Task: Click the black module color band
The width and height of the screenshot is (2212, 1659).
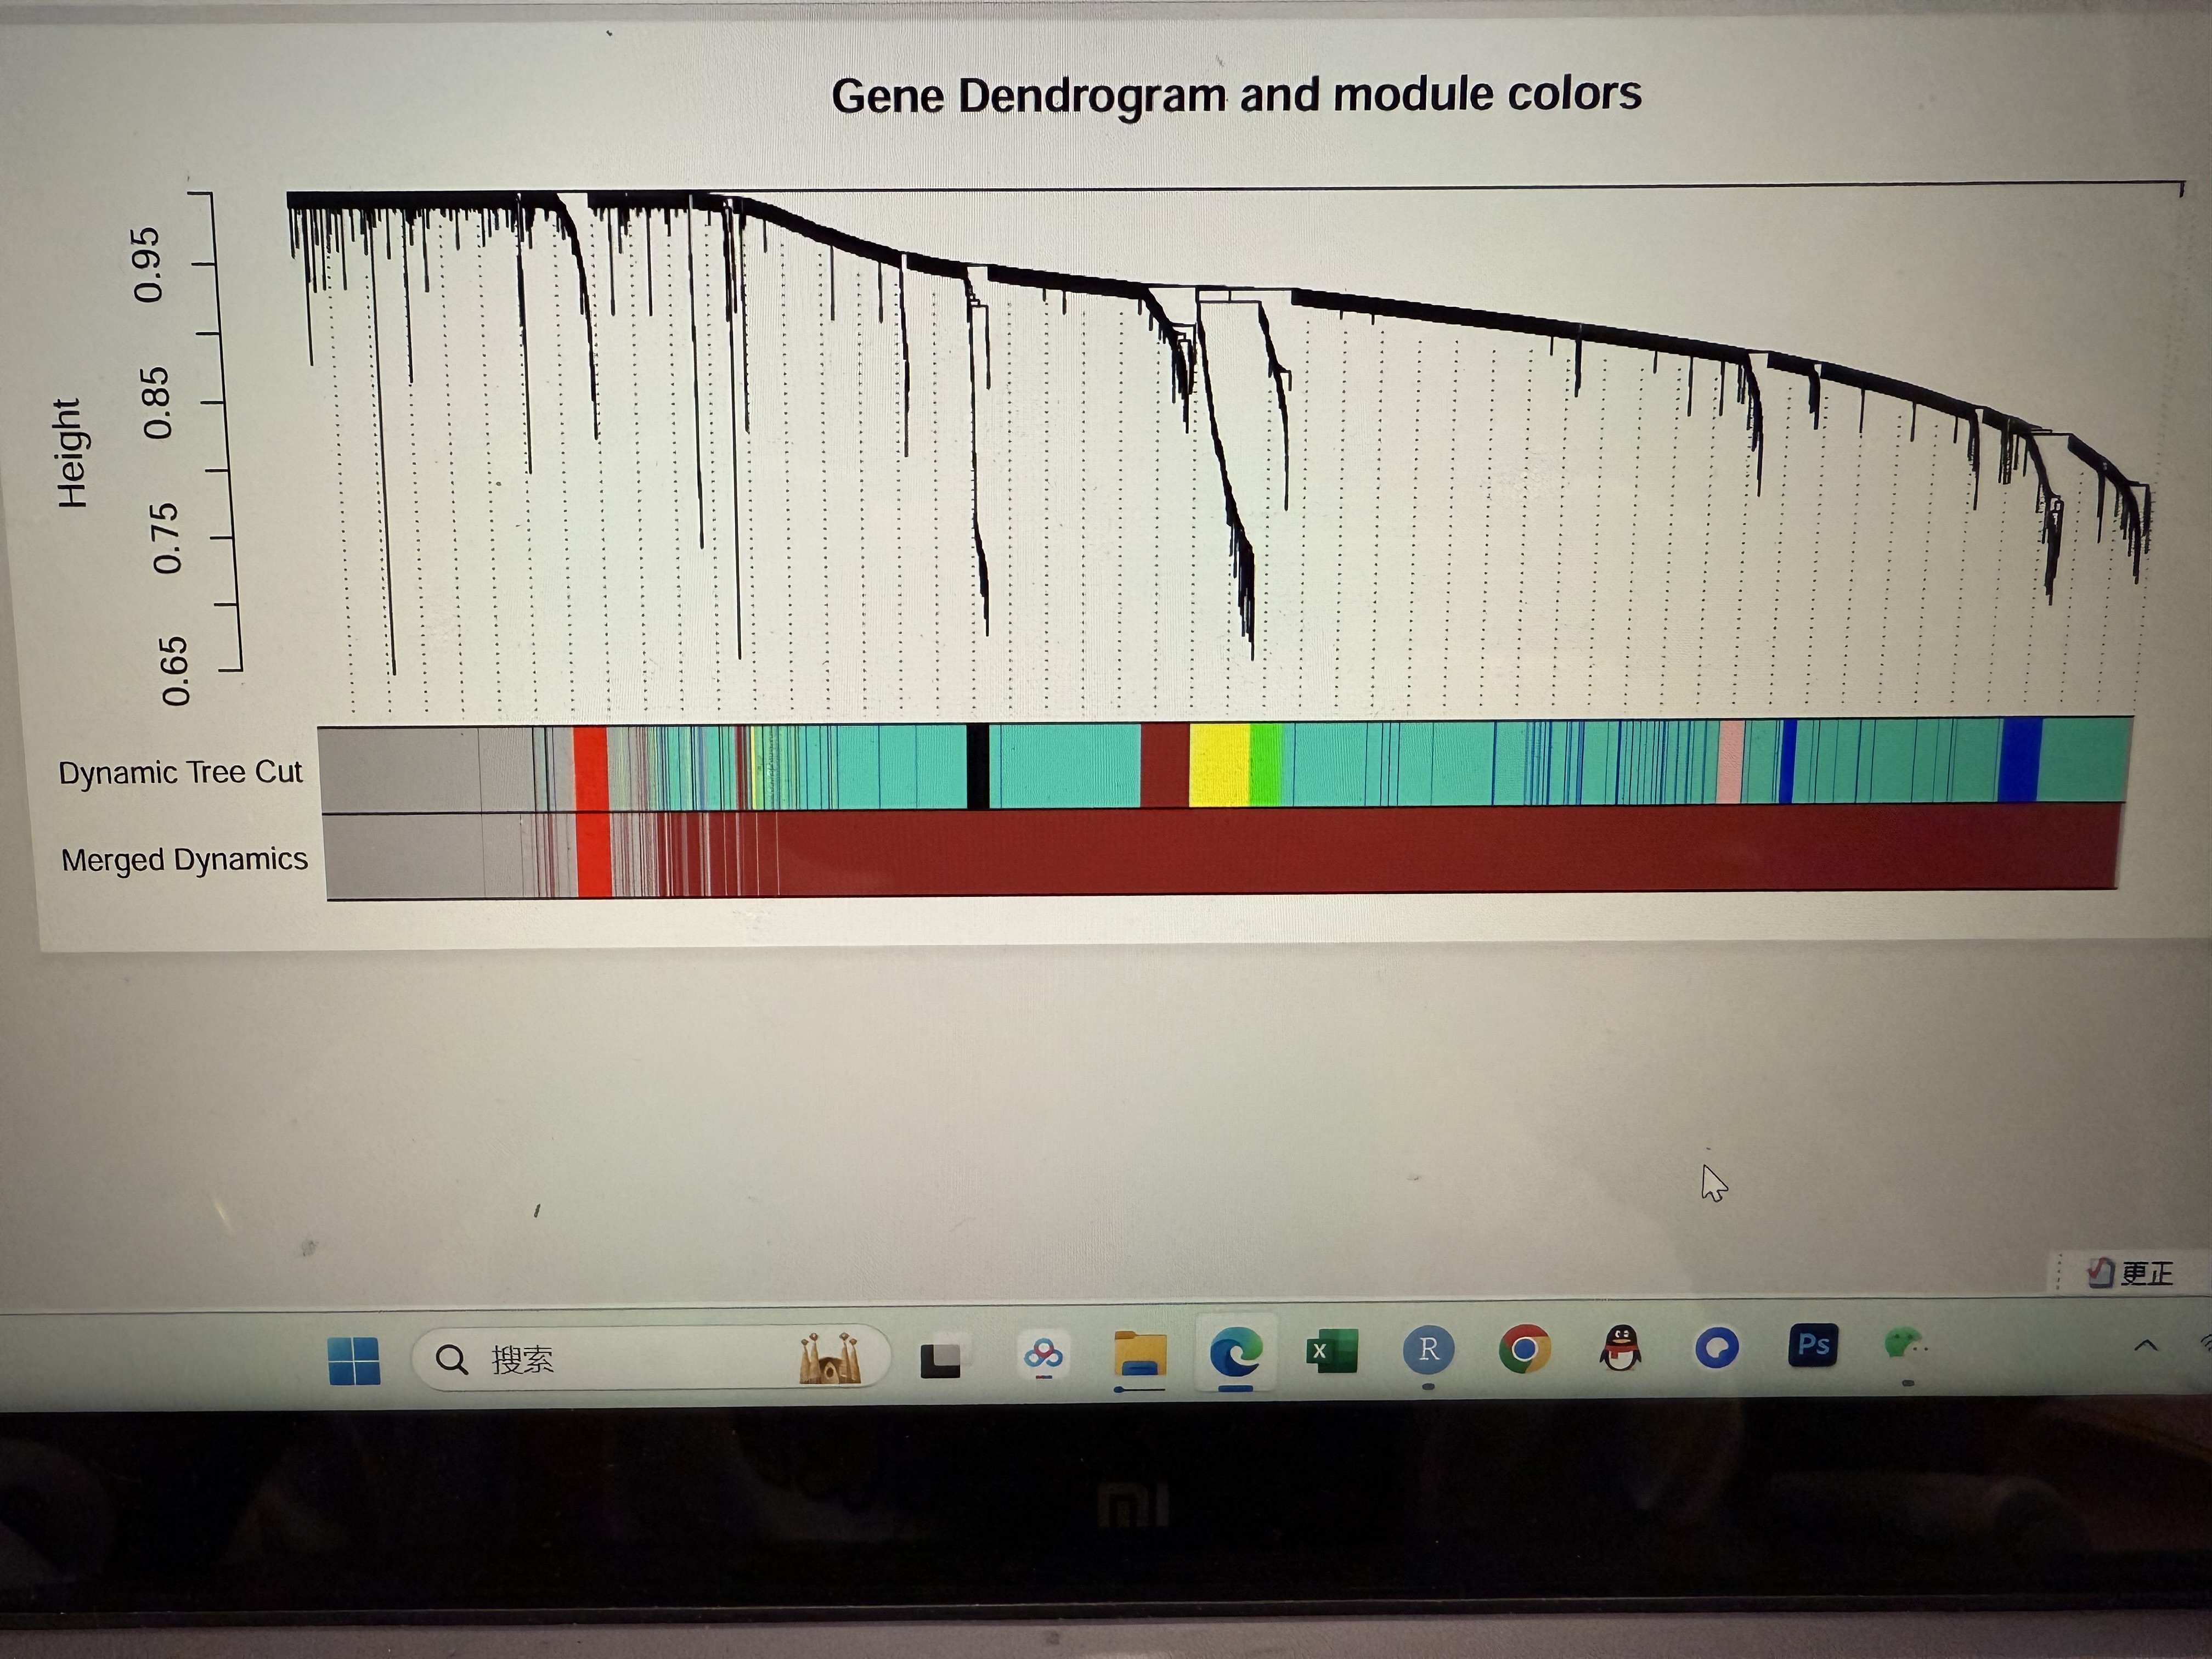Action: (x=978, y=766)
